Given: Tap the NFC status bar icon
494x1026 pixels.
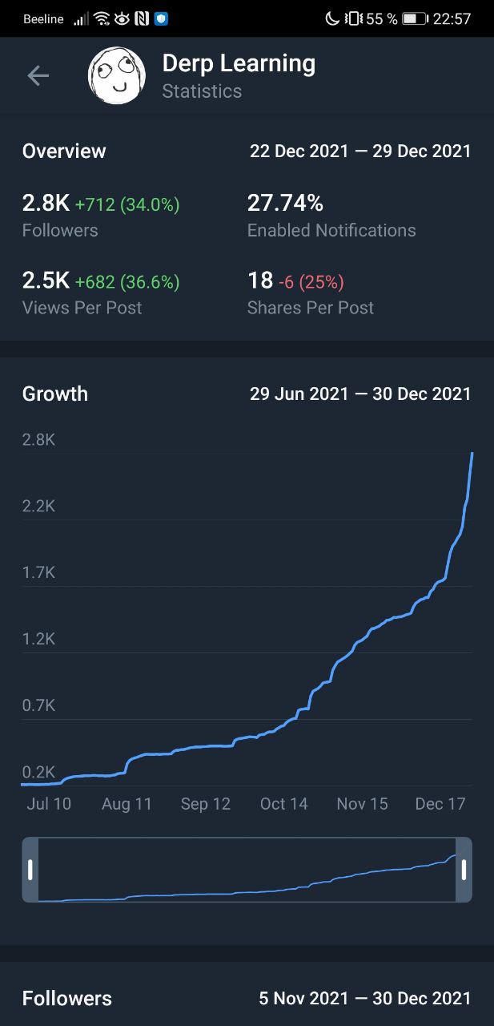Looking at the screenshot, I should tap(142, 18).
